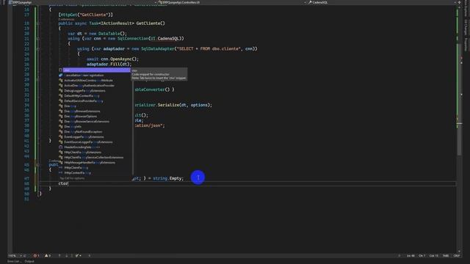Collapse the GetCliente method on line 18

[37, 23]
